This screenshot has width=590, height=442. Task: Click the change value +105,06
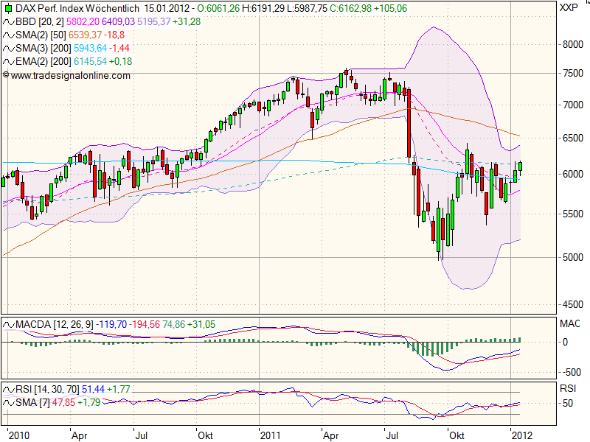pos(391,8)
